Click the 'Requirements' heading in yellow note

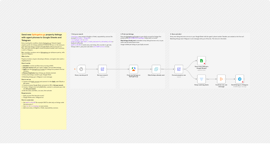26,93
